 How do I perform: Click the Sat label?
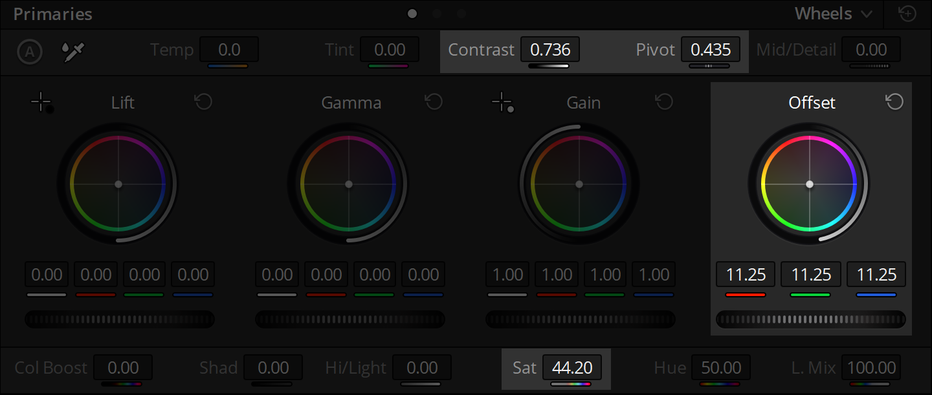pos(524,368)
